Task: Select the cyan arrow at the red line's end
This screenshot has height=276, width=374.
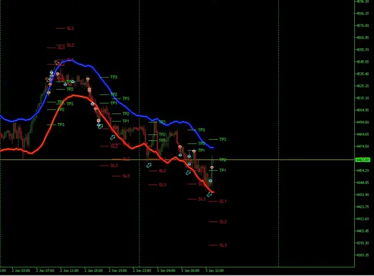Action: (209, 195)
